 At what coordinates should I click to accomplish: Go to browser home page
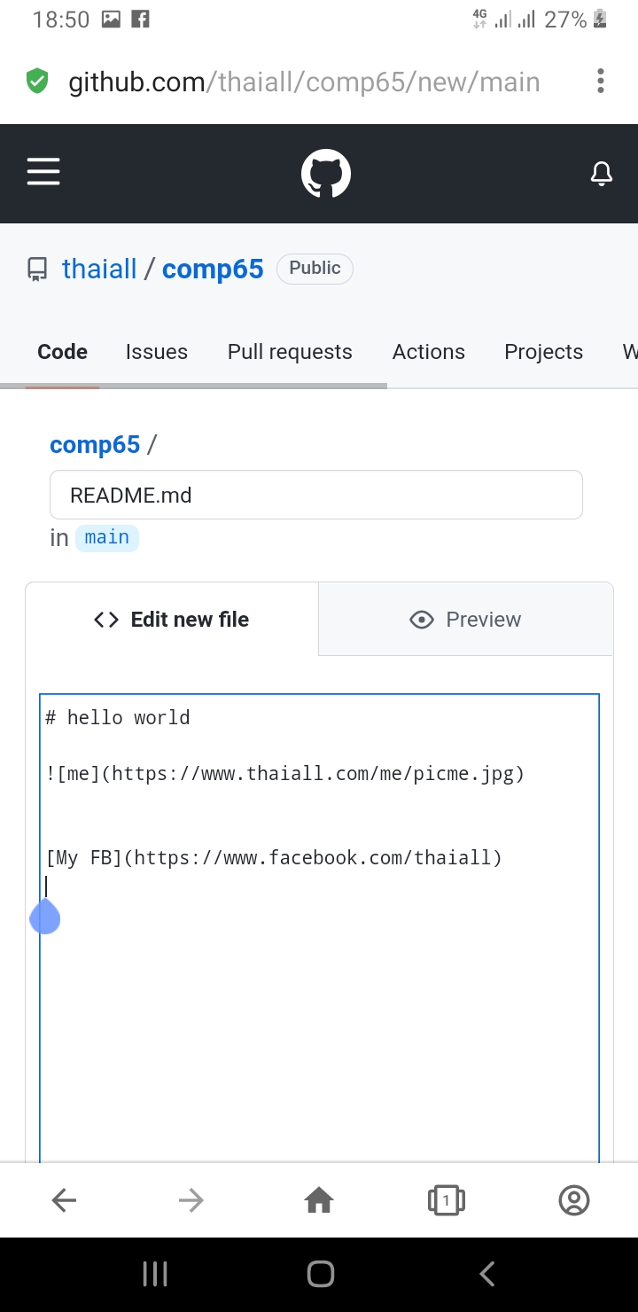tap(319, 1200)
